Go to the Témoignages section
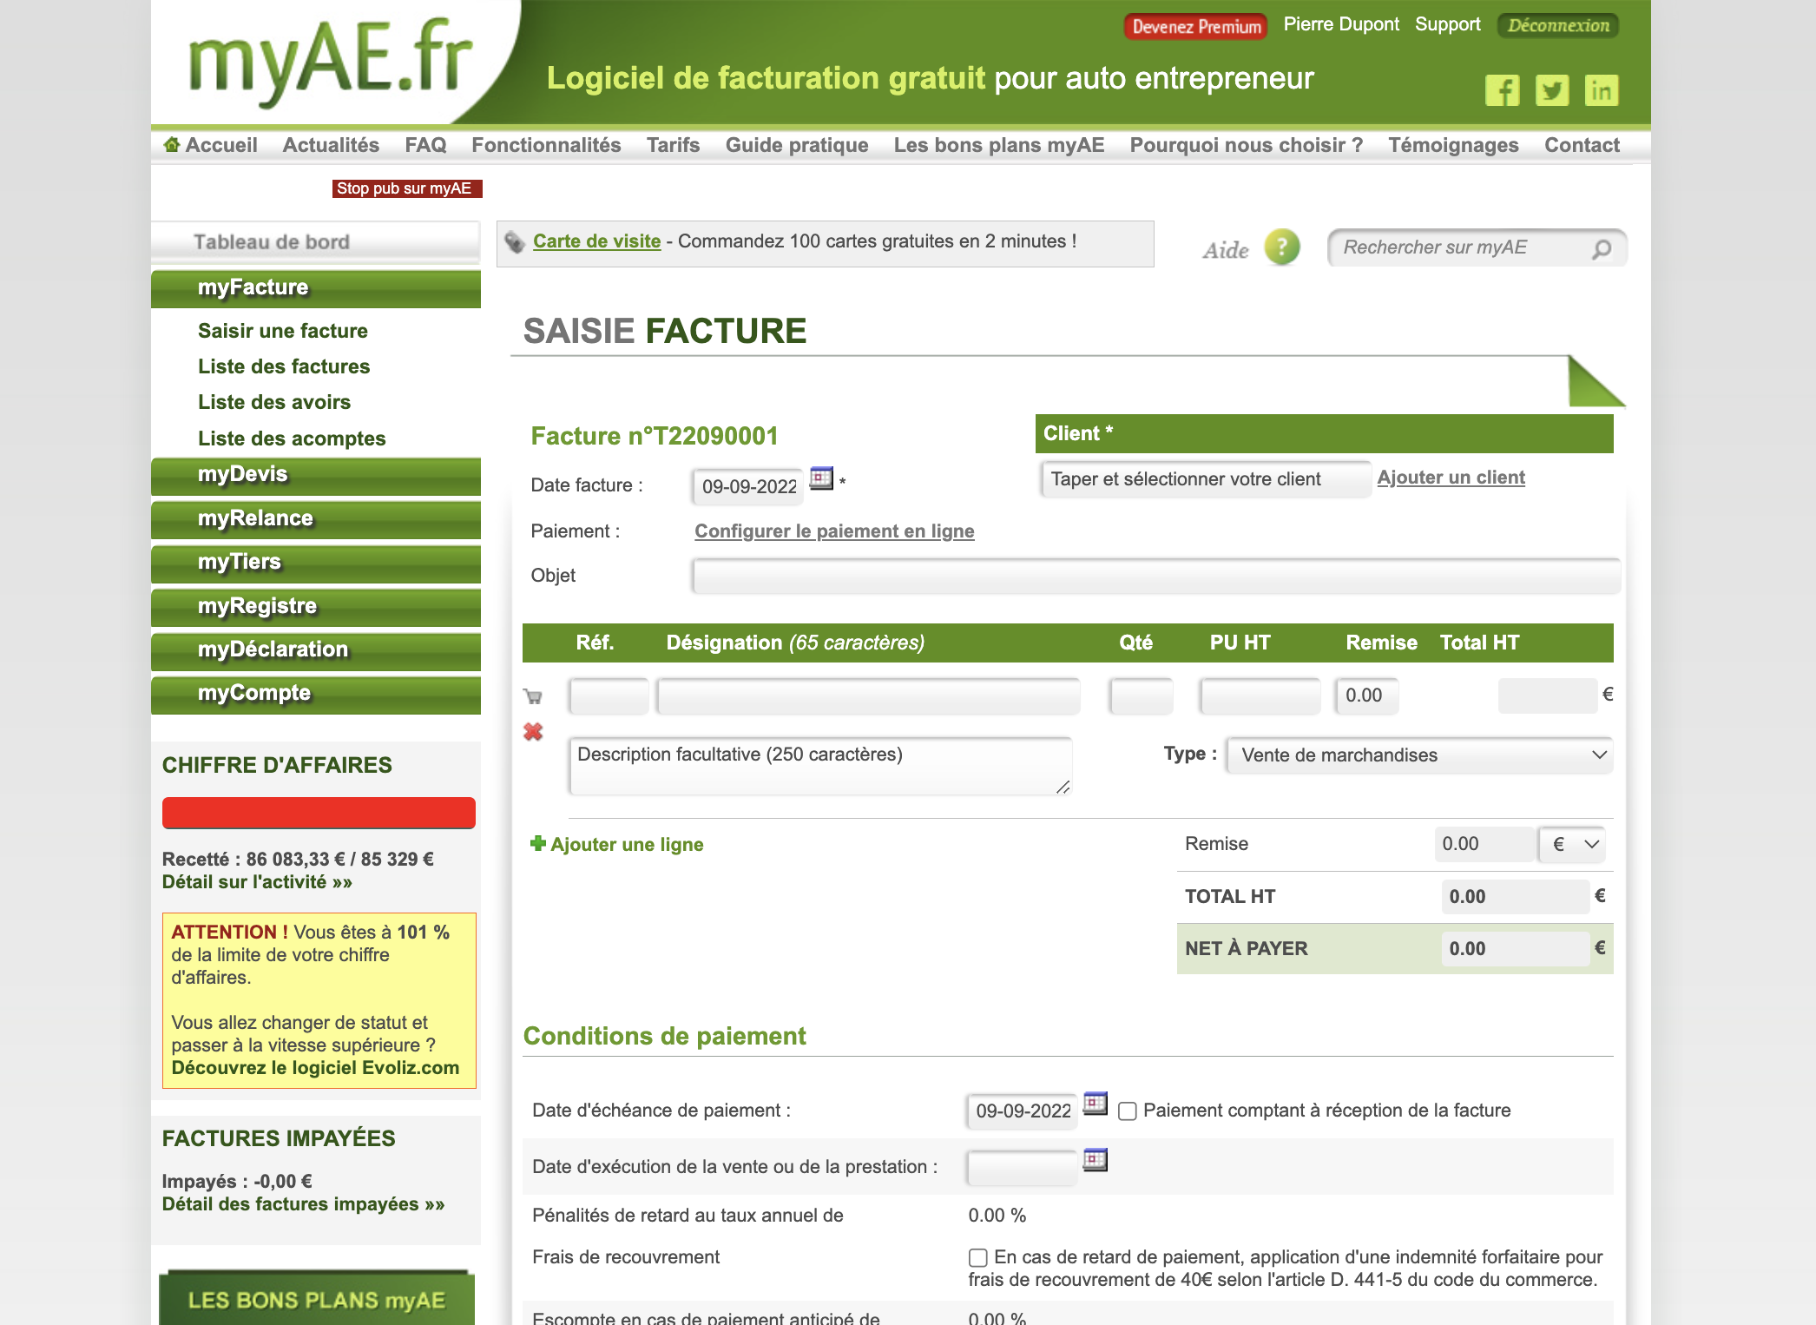The image size is (1816, 1325). 1453,144
